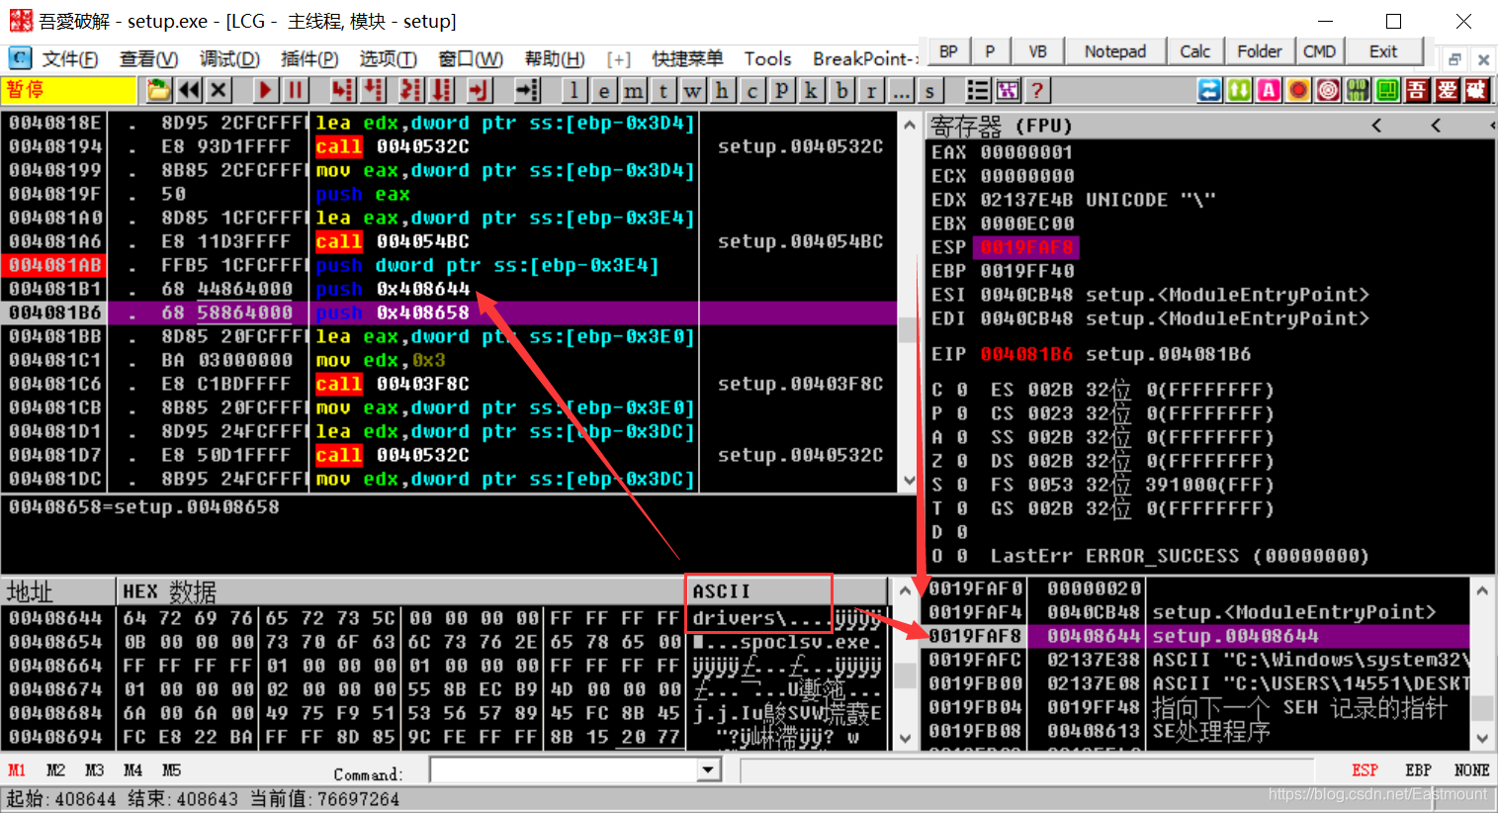Close the debugged program with X icon

pyautogui.click(x=219, y=91)
